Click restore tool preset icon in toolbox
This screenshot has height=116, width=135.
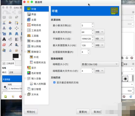click(13, 96)
